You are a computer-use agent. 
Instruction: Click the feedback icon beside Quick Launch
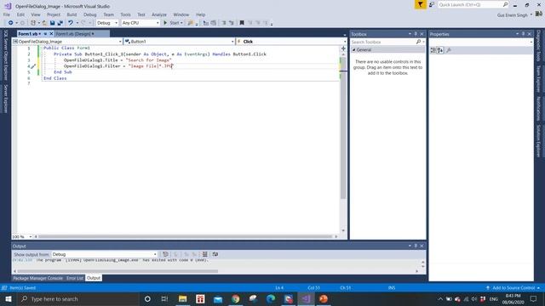coord(432,4)
